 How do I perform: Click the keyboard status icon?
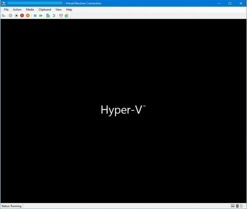(x=233, y=206)
